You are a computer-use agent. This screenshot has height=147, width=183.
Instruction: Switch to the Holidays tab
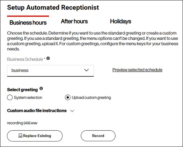click(x=121, y=21)
